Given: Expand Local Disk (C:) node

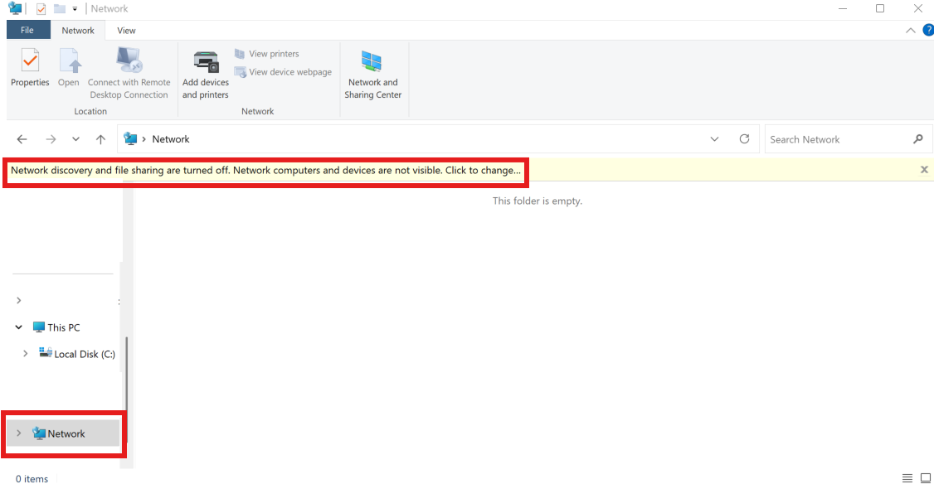Looking at the screenshot, I should pos(25,354).
